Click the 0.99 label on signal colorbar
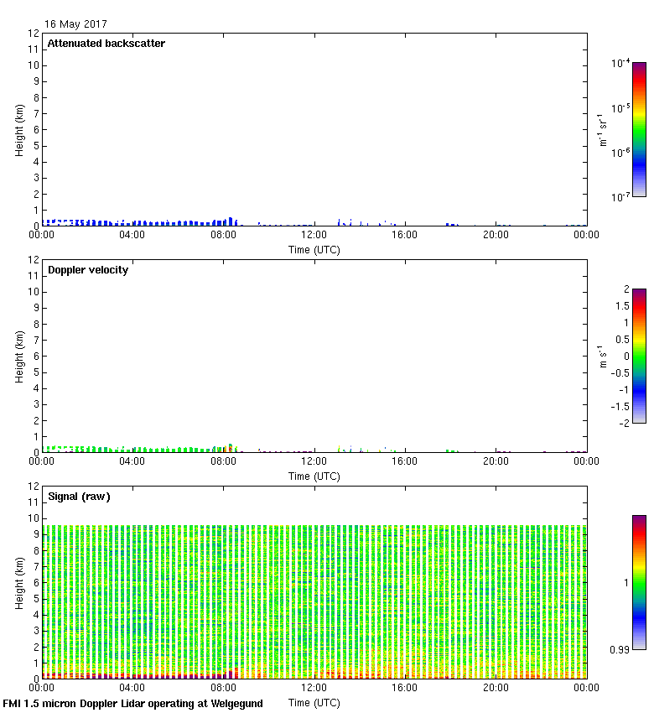This screenshot has width=654, height=713. (618, 649)
